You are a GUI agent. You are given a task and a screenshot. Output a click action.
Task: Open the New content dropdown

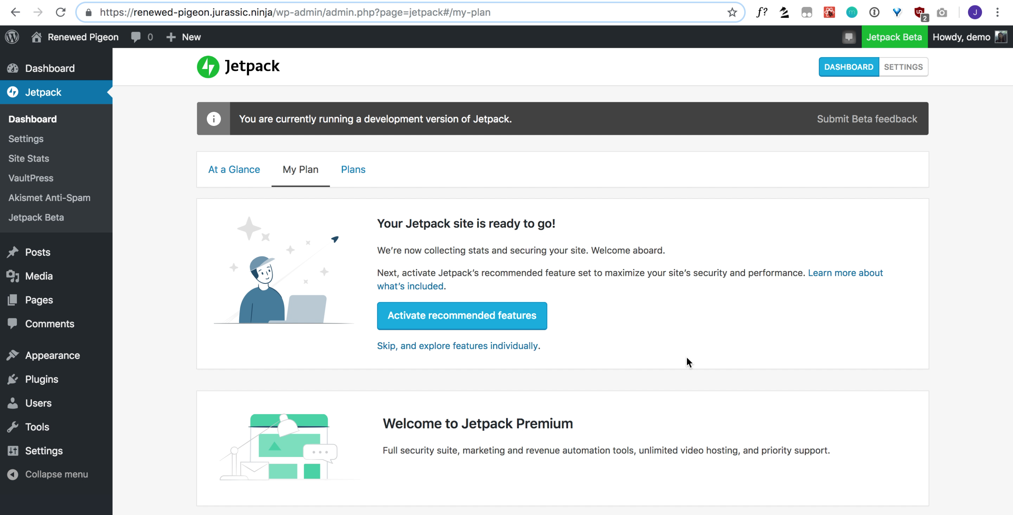[184, 37]
